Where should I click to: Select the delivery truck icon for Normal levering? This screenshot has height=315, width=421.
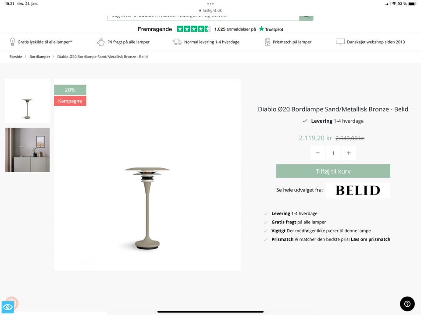pos(177,42)
